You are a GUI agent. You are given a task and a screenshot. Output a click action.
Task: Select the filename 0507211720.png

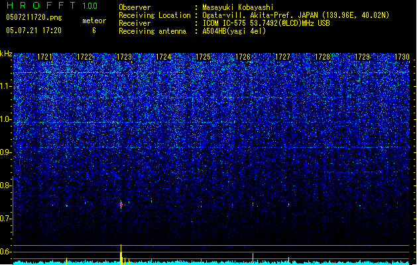(34, 17)
